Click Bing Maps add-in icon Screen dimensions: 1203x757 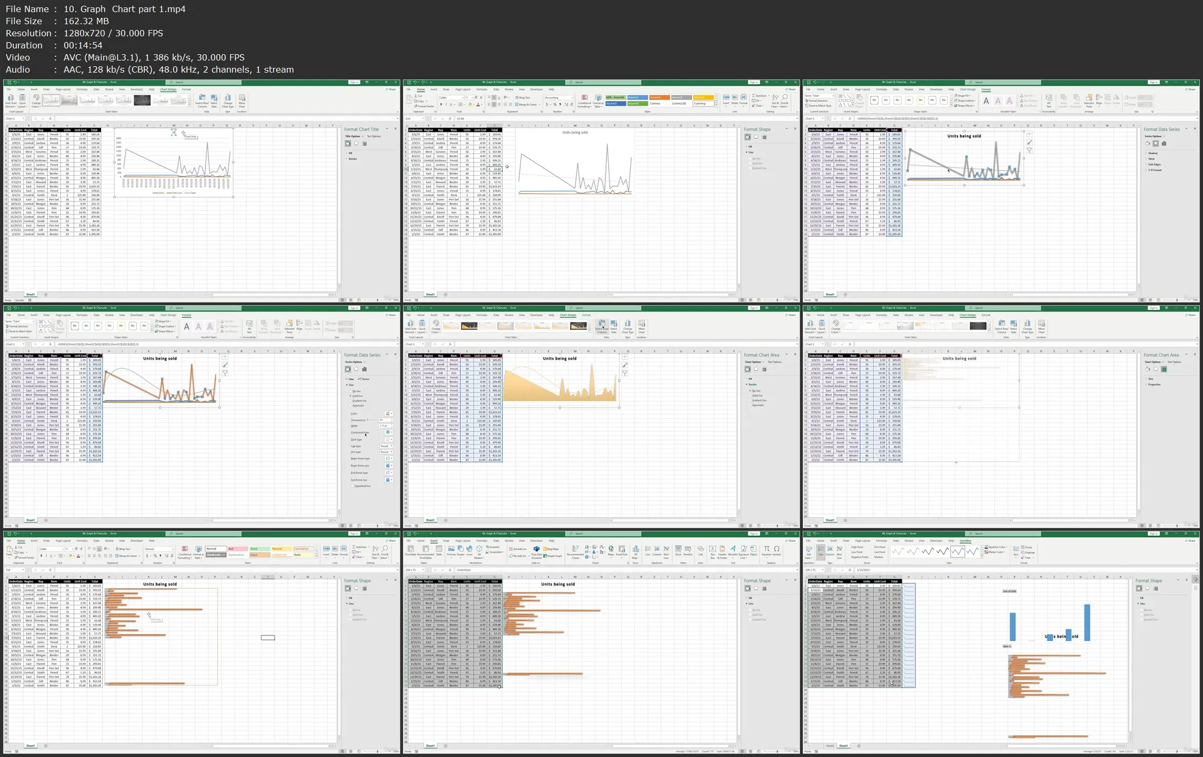[x=551, y=549]
